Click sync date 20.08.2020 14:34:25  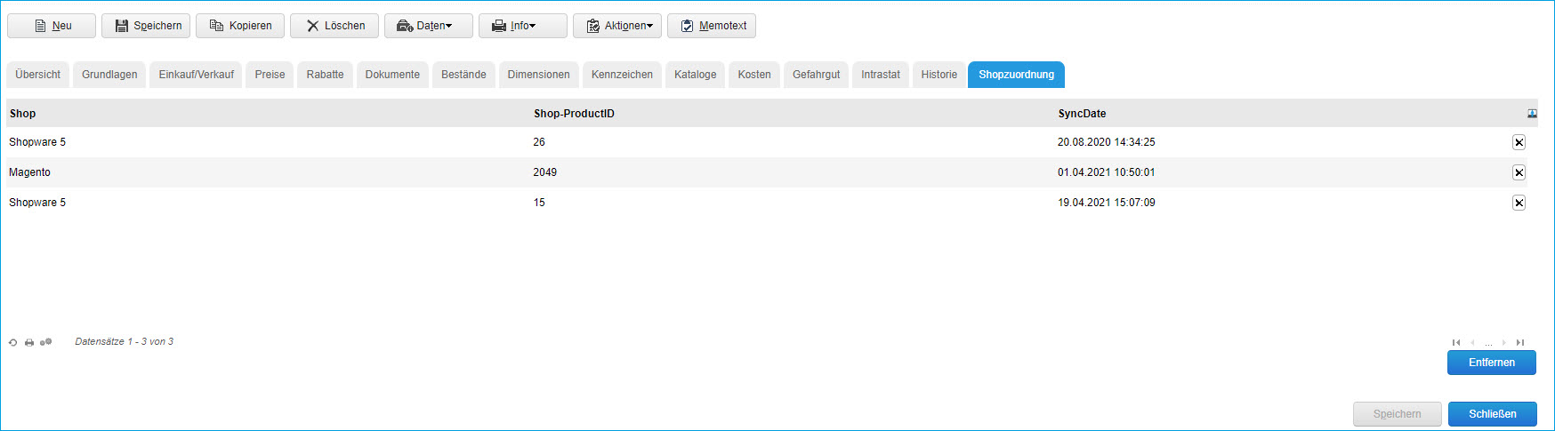pos(1106,142)
